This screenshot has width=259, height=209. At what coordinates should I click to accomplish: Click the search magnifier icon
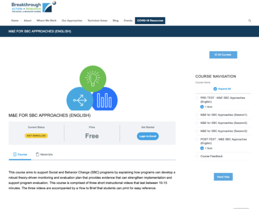point(250,20)
